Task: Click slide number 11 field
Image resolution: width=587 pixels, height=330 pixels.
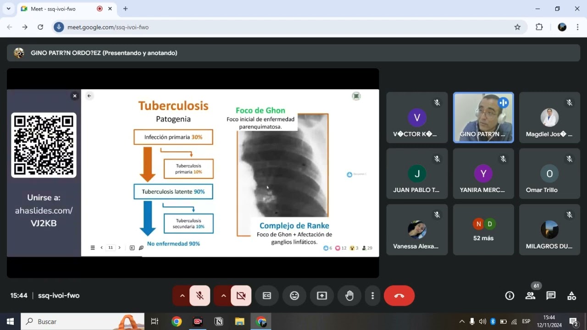Action: (x=111, y=247)
